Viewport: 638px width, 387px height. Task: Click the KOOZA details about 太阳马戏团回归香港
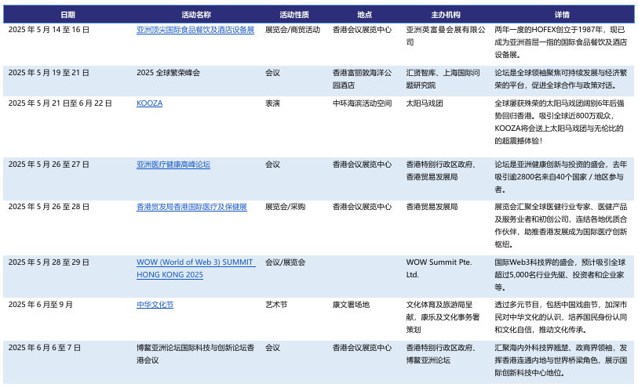click(559, 122)
